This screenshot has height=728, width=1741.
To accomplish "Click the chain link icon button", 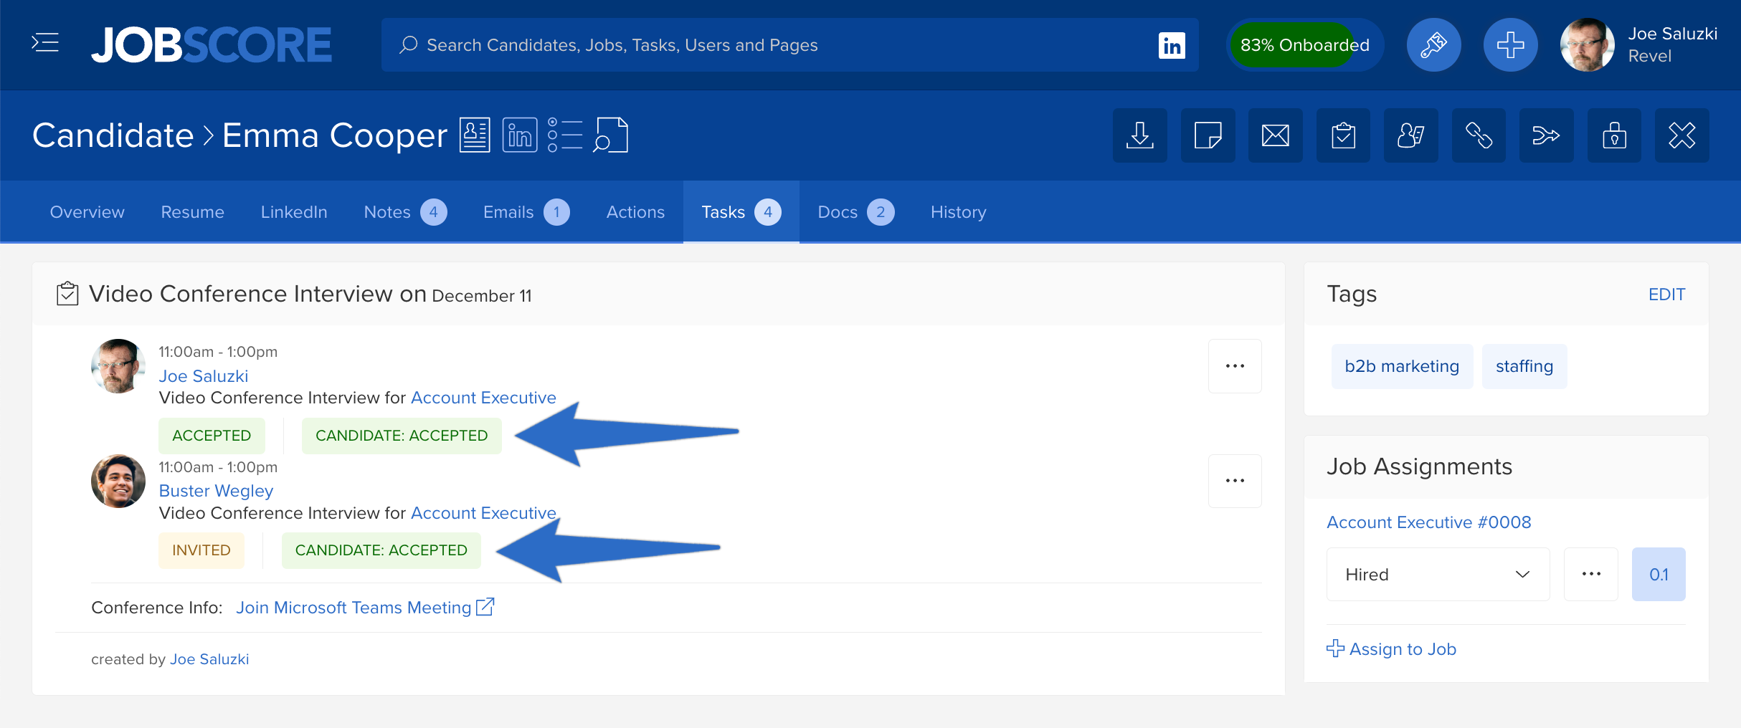I will click(x=1479, y=135).
